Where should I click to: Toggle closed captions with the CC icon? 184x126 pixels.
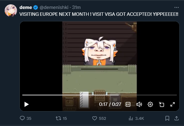pyautogui.click(x=128, y=104)
